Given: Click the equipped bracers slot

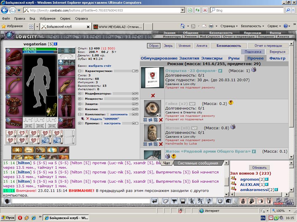Looking at the screenshot, I should [14, 71].
